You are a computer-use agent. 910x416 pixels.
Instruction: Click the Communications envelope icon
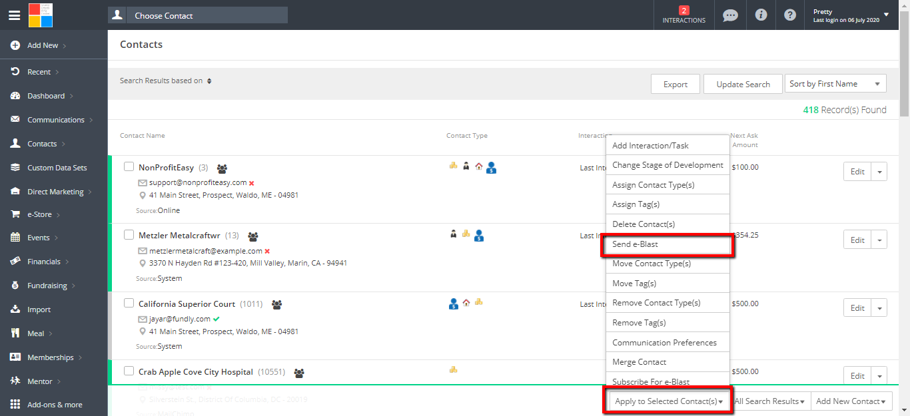click(15, 120)
